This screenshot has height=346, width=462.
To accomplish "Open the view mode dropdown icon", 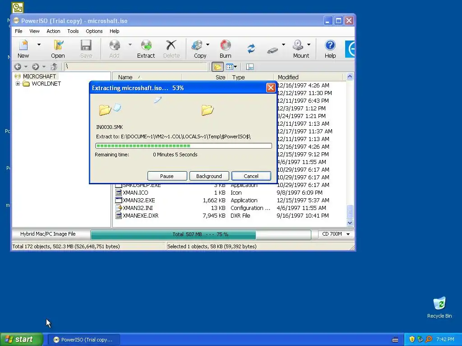I will point(231,67).
